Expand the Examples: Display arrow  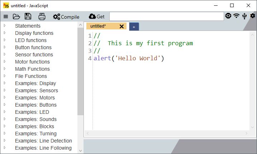(x=5, y=83)
